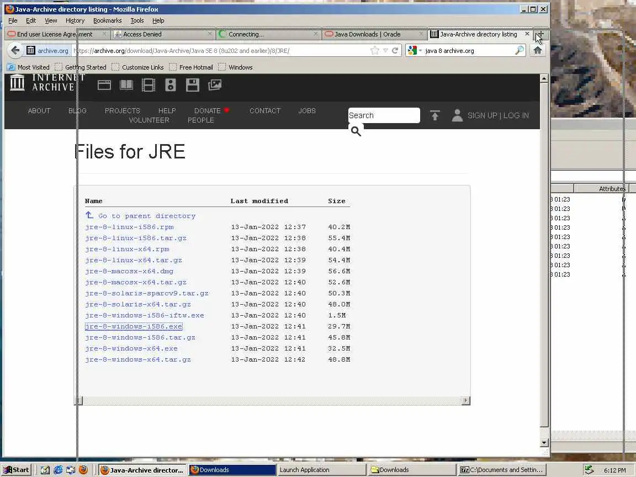
Task: Click the PROJECTS nav link
Action: tap(122, 111)
